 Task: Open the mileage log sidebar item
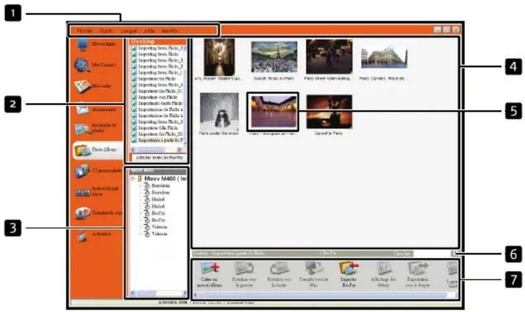(97, 191)
